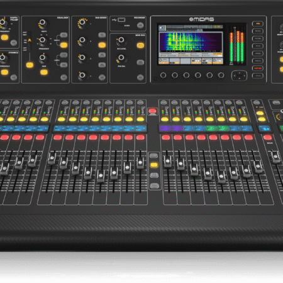Click the red-lit Mute Grp button beside the display
Image resolution: width=283 pixels, height=283 pixels.
(x=258, y=69)
